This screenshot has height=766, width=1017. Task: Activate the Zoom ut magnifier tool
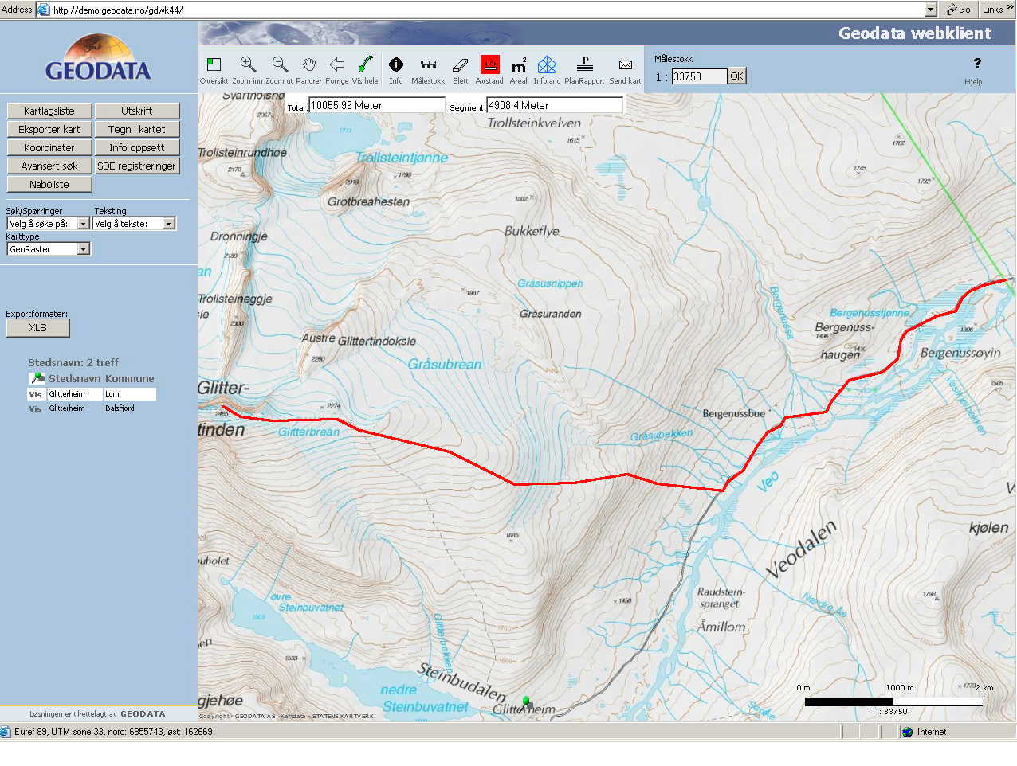click(279, 65)
